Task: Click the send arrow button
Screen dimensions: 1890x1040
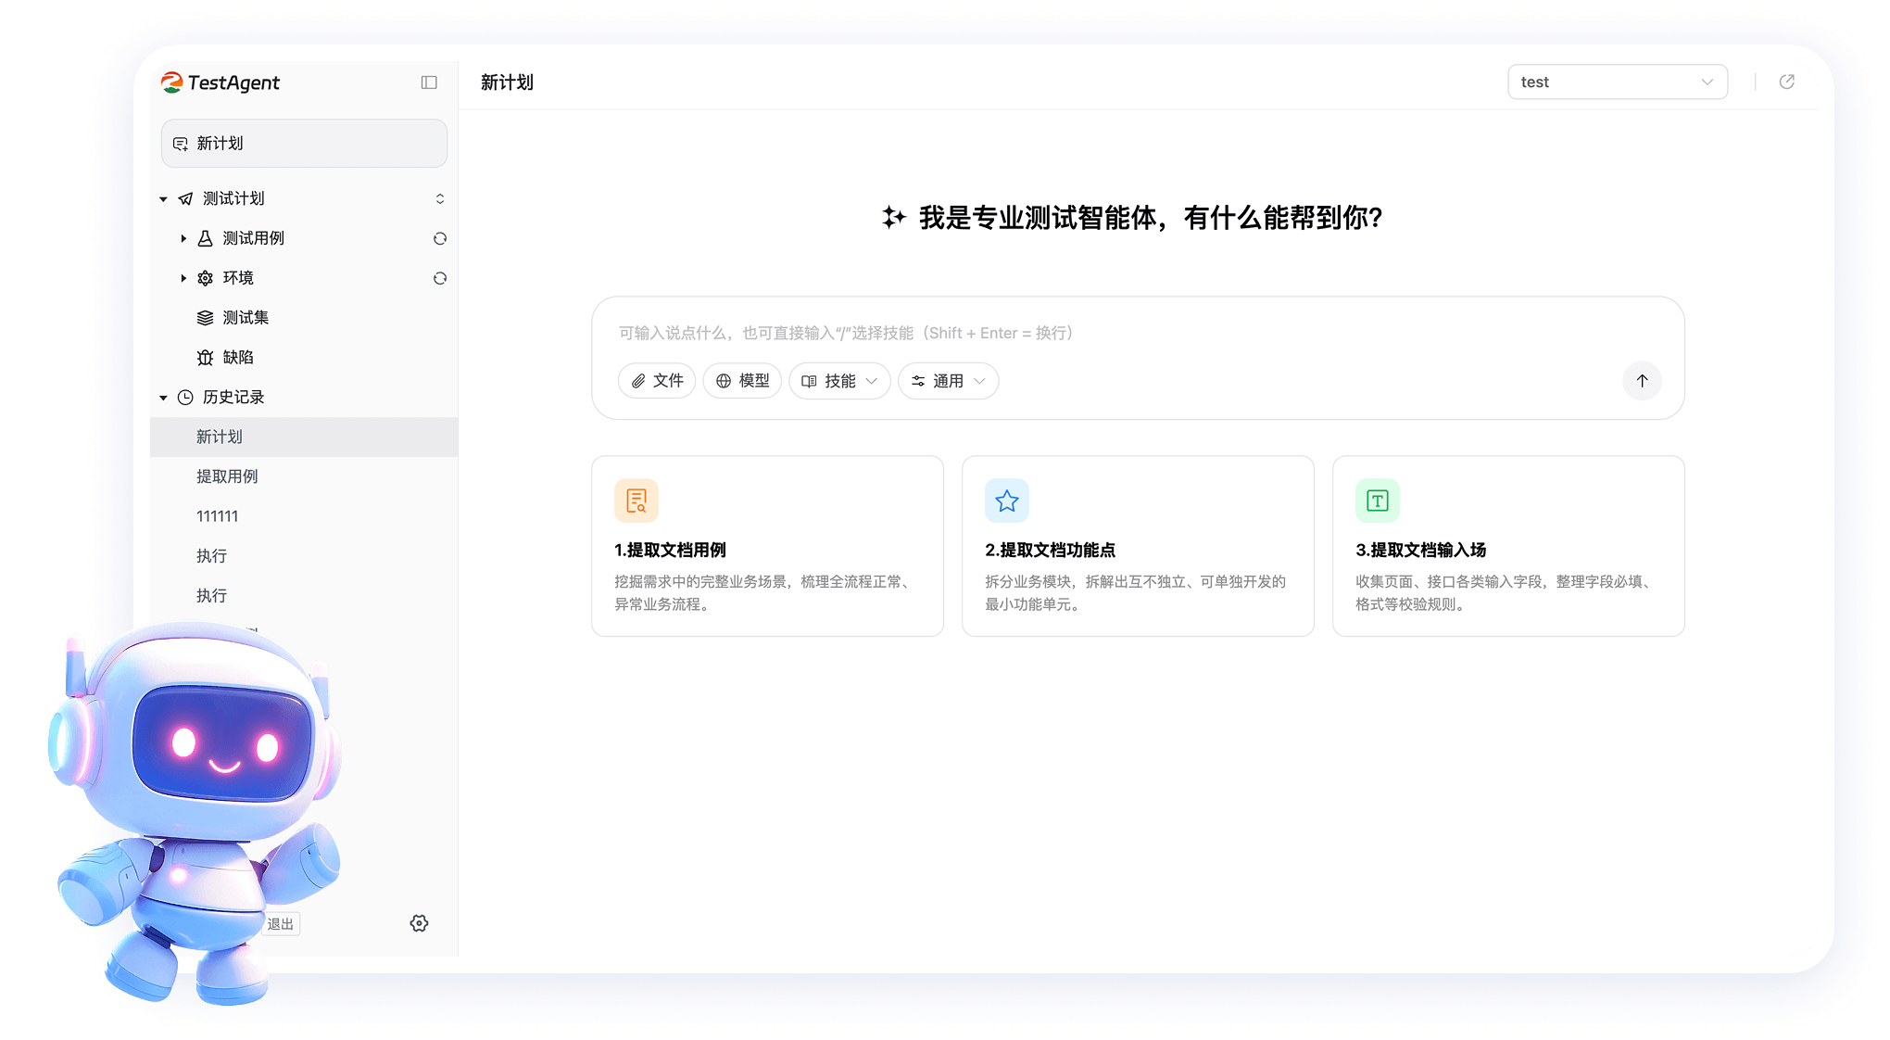Action: pos(1642,381)
